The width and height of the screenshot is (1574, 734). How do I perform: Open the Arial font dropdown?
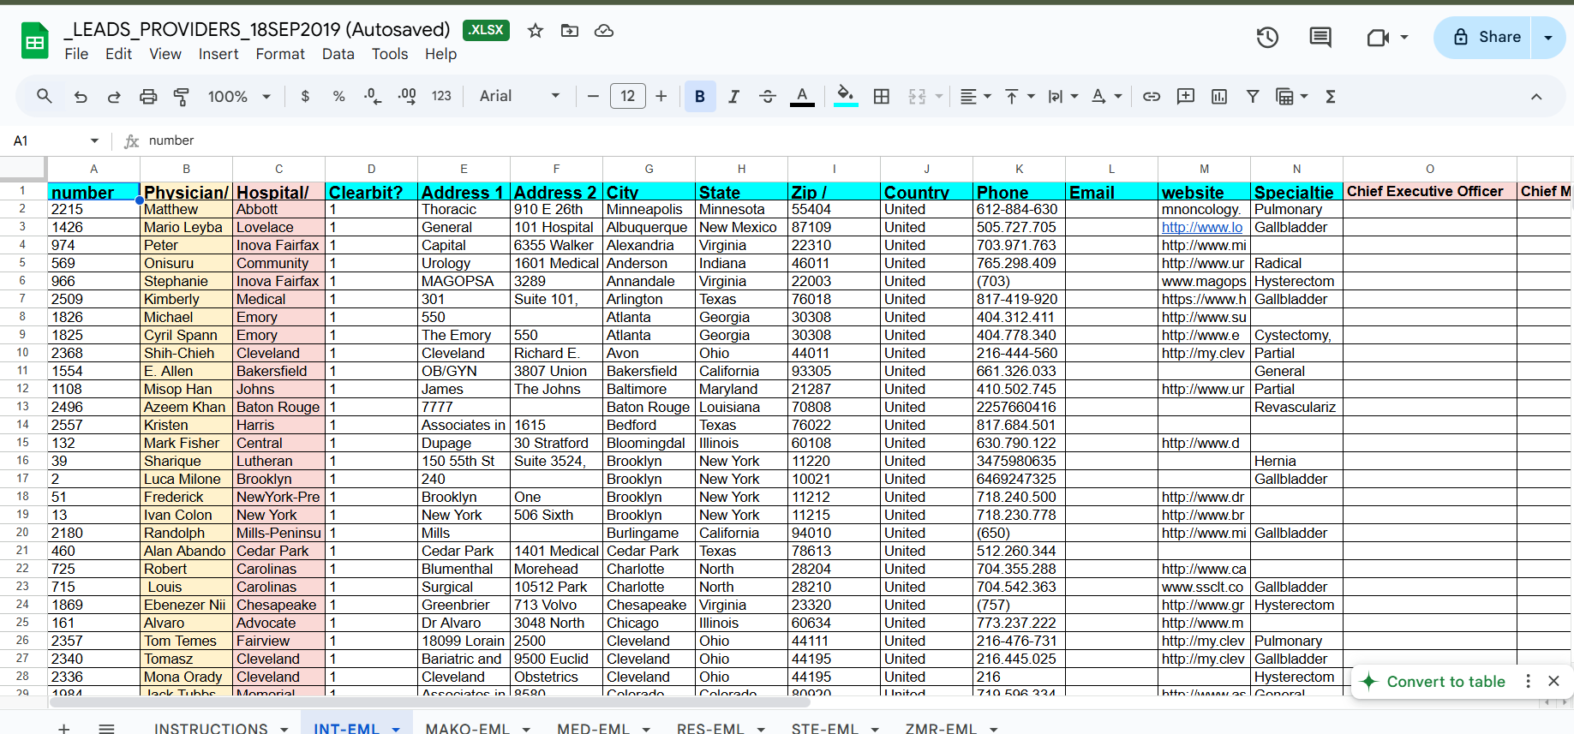[x=519, y=96]
